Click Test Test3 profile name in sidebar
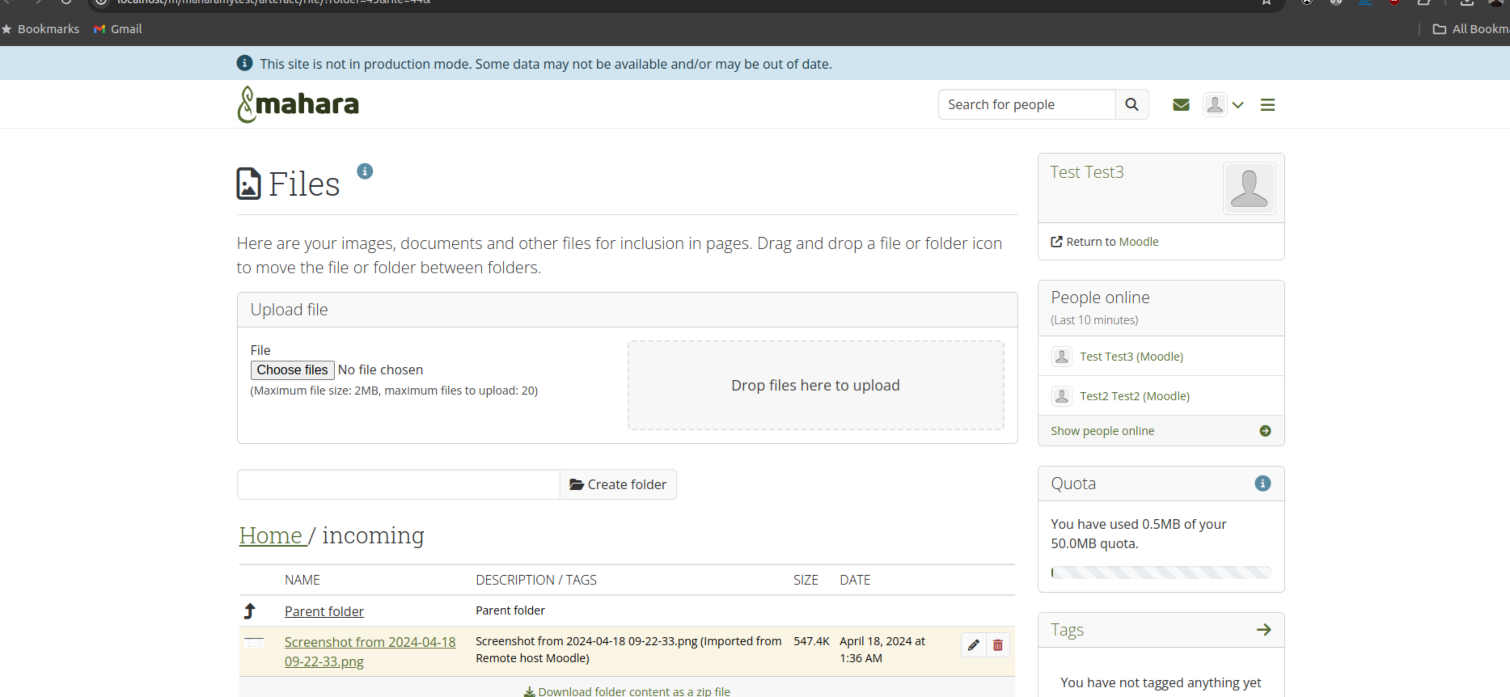 point(1087,172)
